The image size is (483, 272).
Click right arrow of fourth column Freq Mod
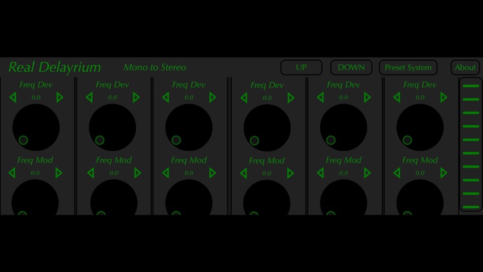(290, 173)
